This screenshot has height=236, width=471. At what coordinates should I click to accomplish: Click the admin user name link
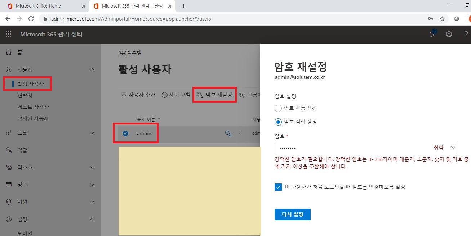click(144, 133)
